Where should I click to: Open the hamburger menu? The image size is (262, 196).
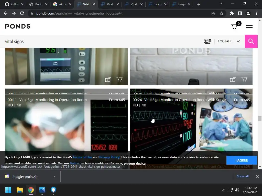tap(249, 26)
